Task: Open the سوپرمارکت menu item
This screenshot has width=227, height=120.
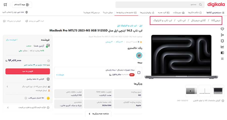Action: (x=179, y=13)
